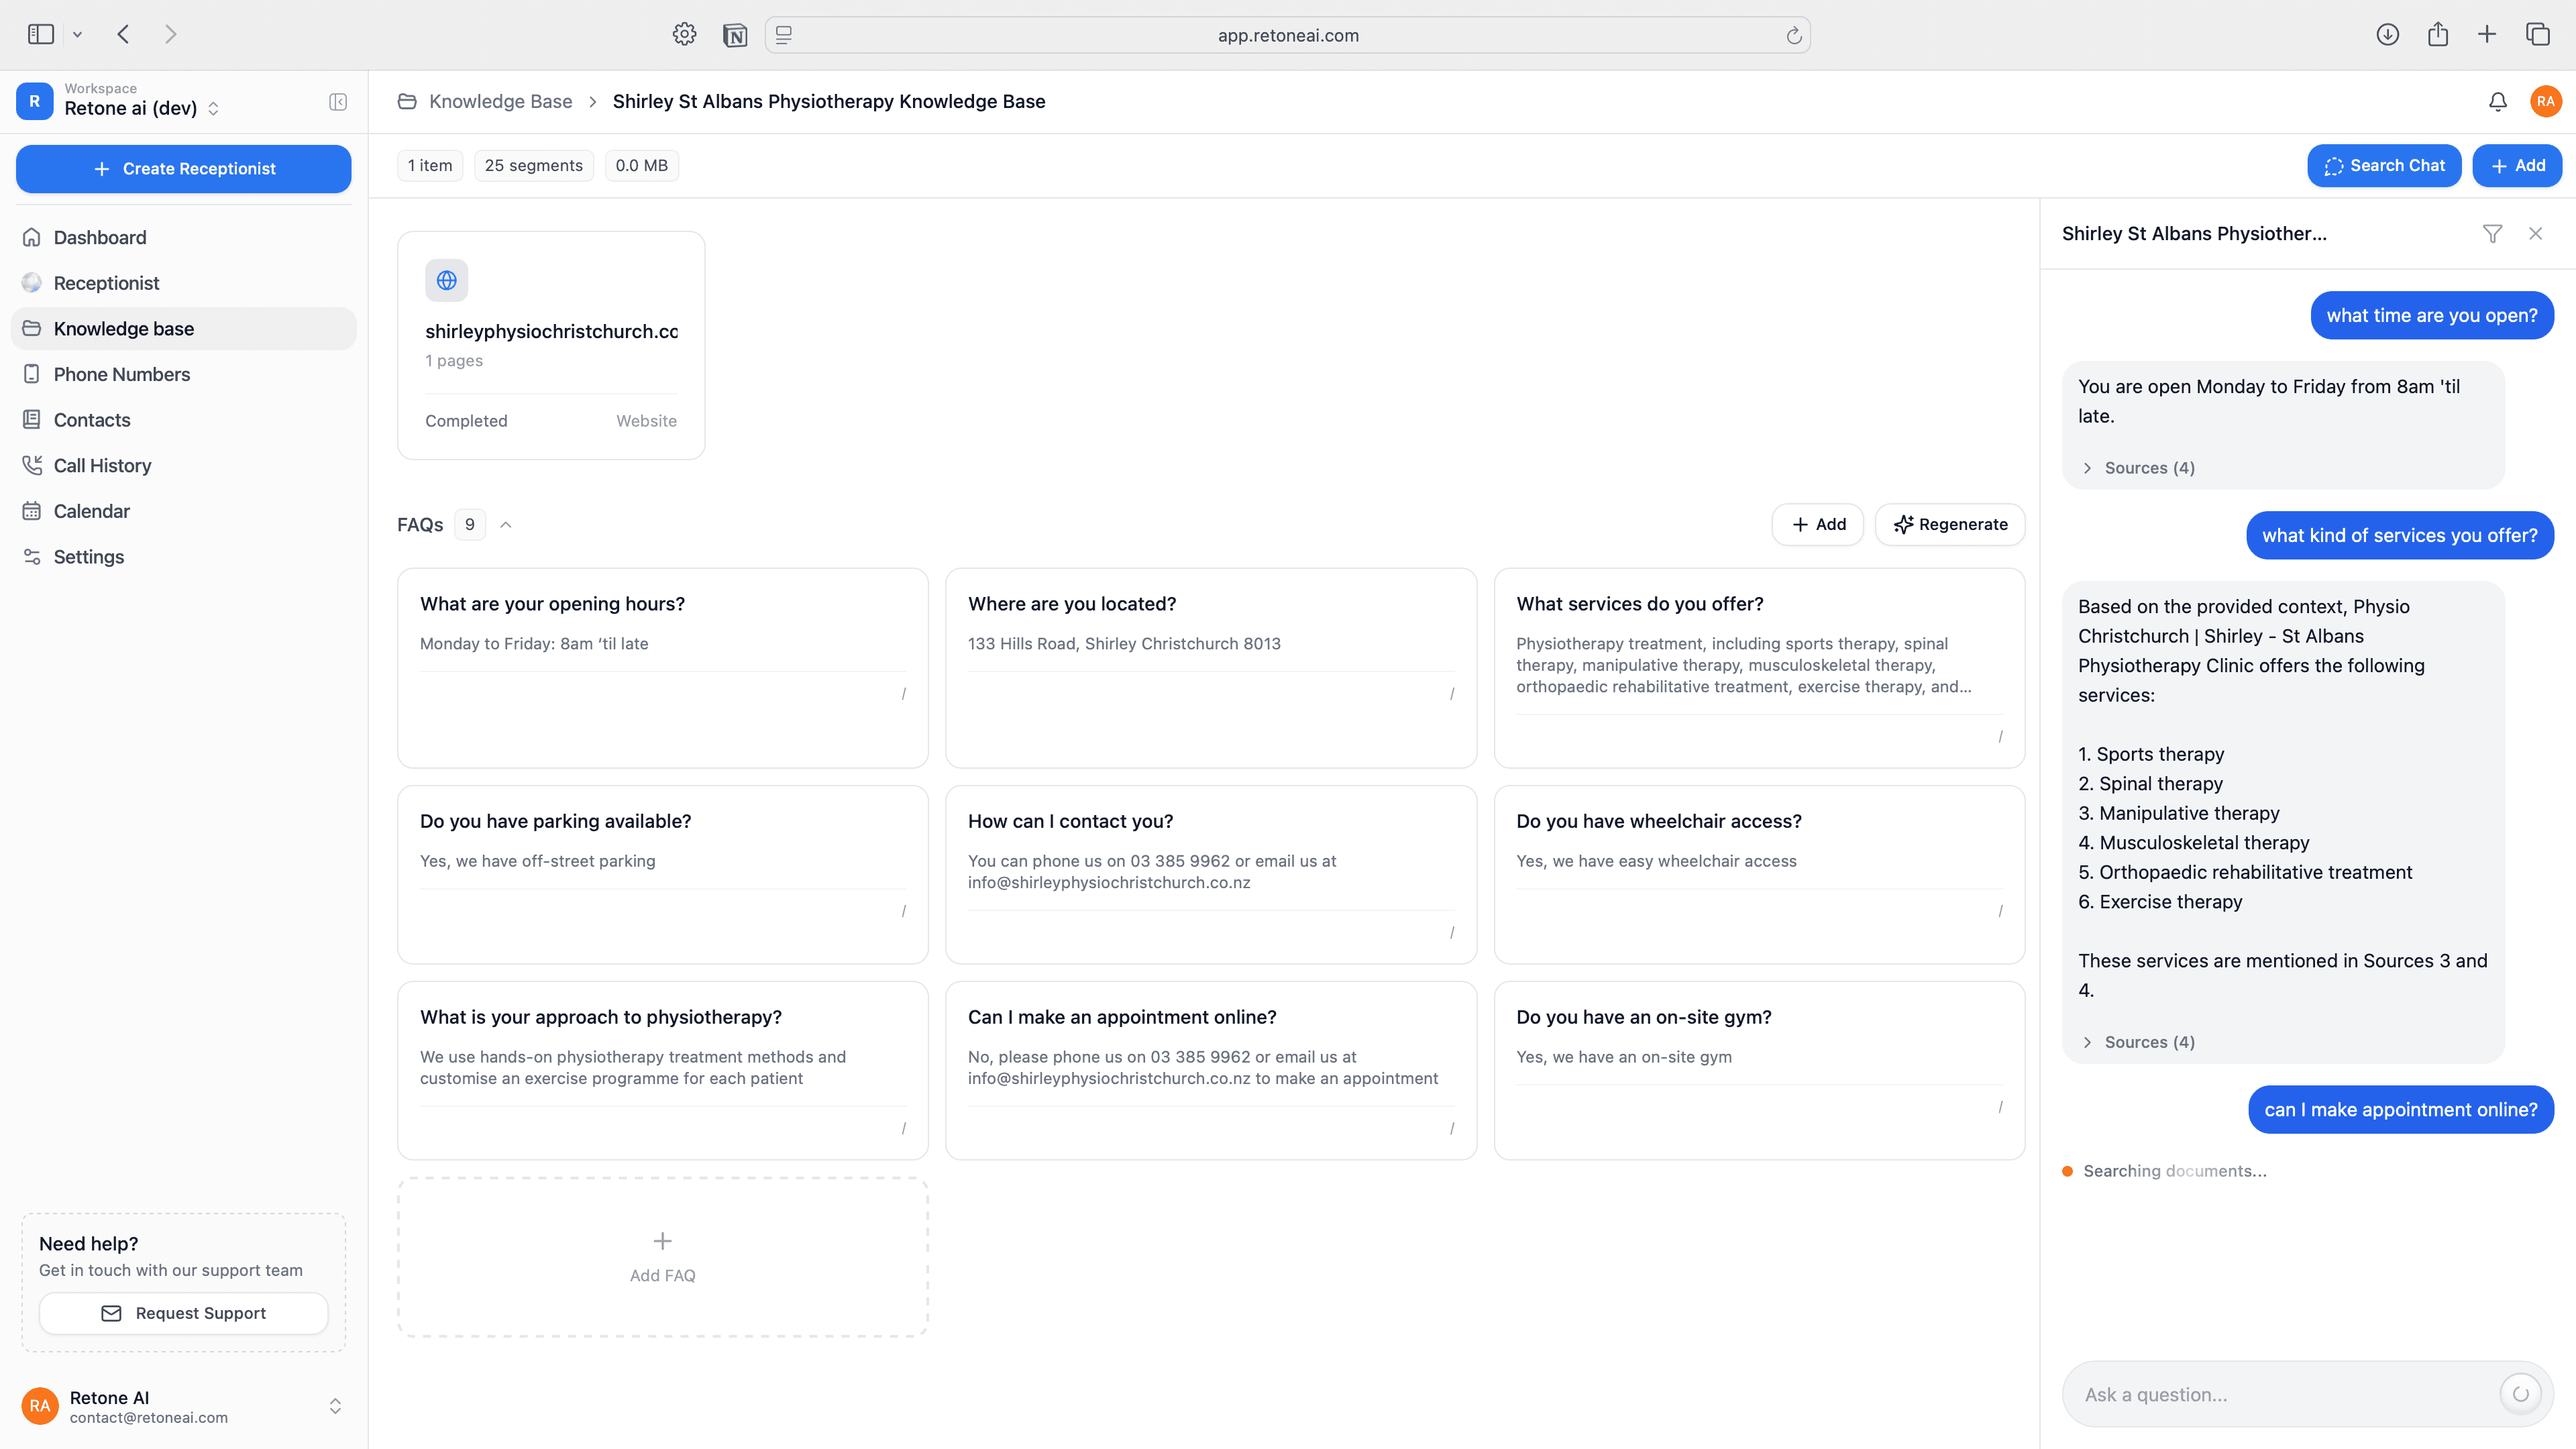Click the RA profile avatar at top right
2576x1449 pixels.
pos(2545,101)
